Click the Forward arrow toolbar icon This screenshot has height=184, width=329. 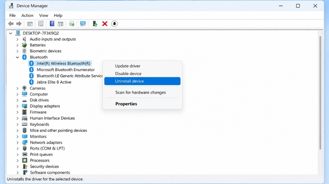click(19, 24)
